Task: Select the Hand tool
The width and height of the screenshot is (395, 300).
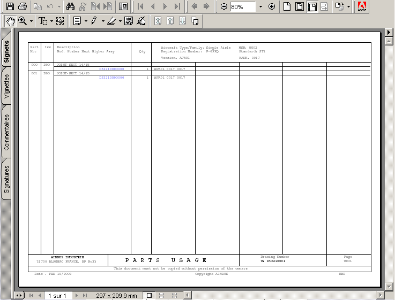Action: pyautogui.click(x=11, y=21)
